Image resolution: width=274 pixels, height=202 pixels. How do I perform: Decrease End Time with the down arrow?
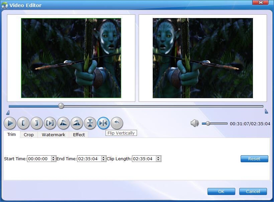104,160
